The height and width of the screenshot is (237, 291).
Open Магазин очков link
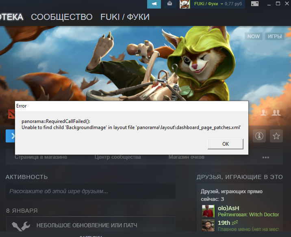coord(187,157)
